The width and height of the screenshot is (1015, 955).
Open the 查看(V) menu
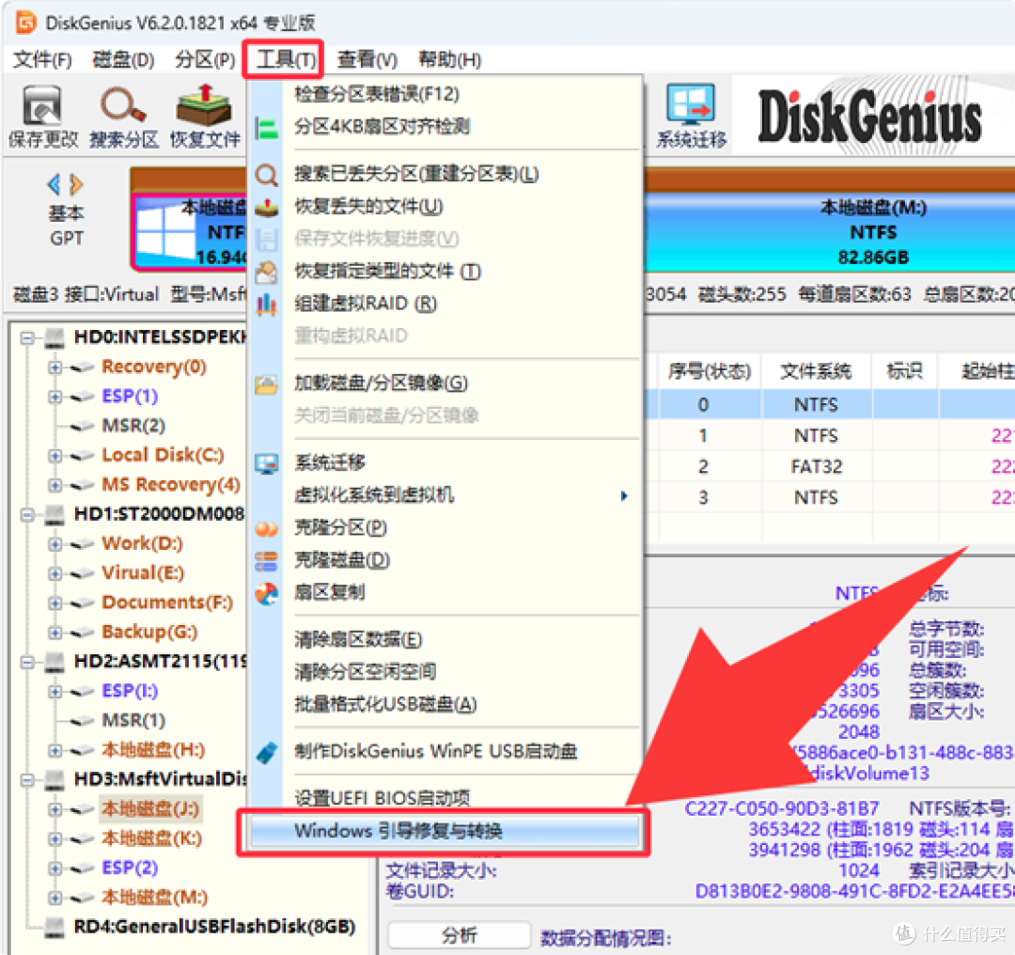[367, 59]
